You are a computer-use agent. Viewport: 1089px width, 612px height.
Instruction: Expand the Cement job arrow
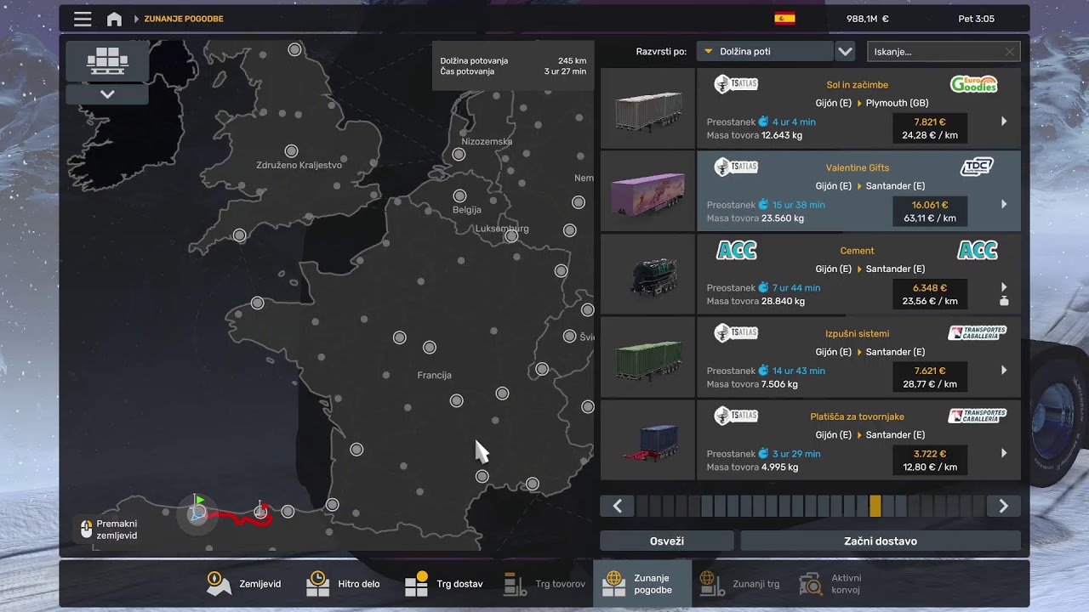click(1004, 287)
